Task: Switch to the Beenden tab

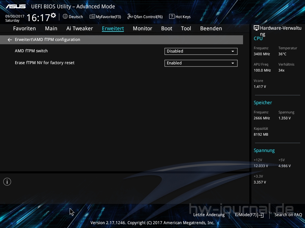Action: point(211,28)
